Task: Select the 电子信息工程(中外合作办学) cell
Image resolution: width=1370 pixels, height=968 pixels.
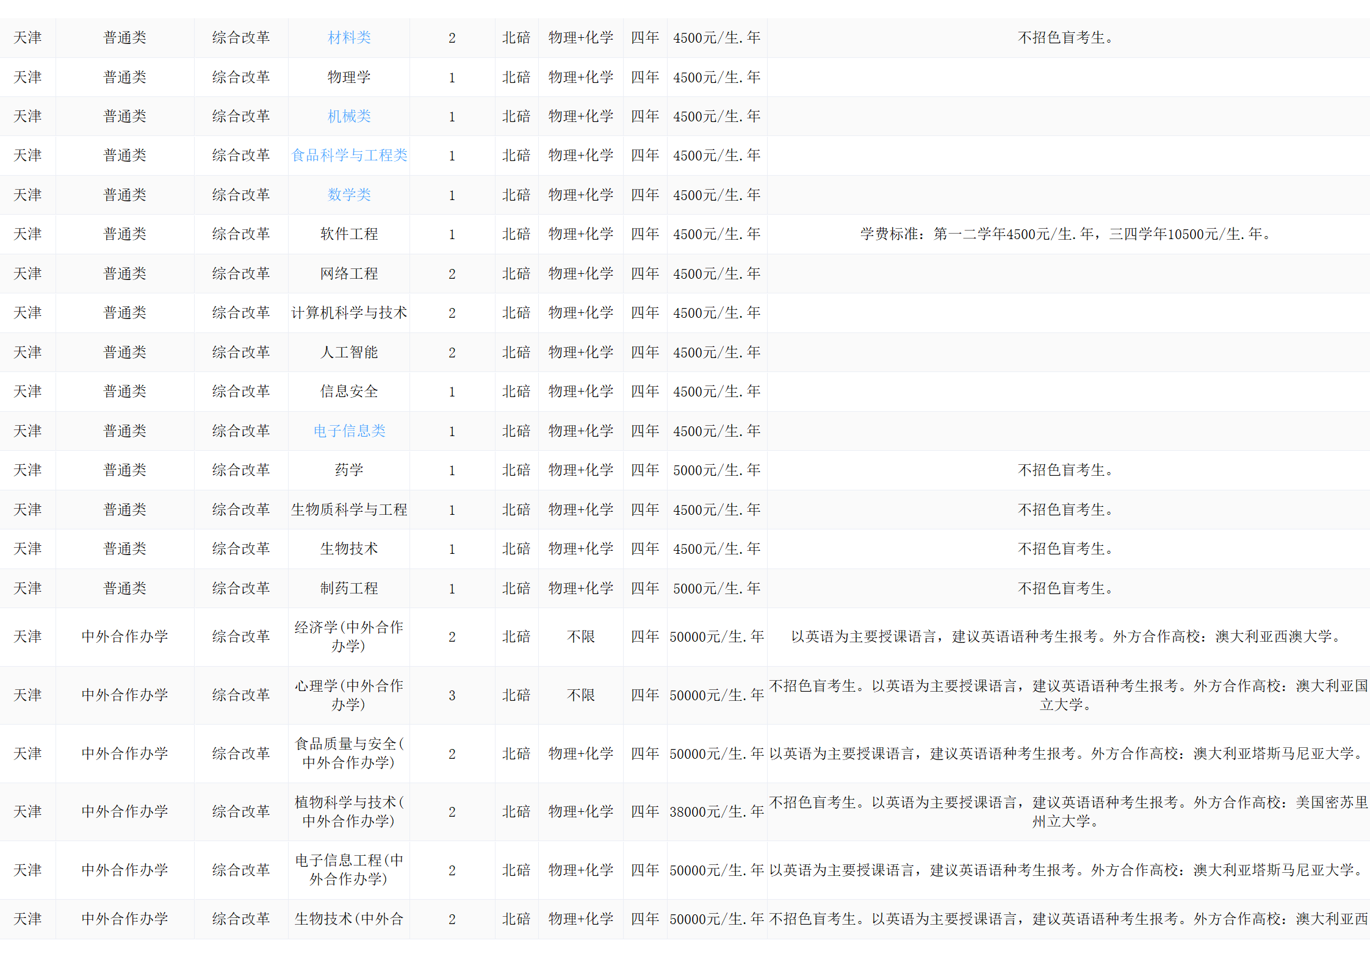Action: point(349,870)
